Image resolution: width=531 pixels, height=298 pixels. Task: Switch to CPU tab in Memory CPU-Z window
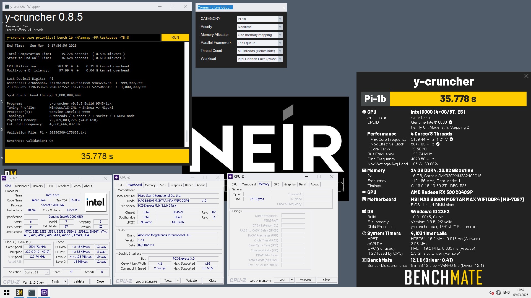[x=234, y=184]
